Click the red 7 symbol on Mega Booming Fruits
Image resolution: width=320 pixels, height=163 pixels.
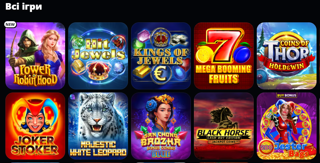tap(224, 46)
